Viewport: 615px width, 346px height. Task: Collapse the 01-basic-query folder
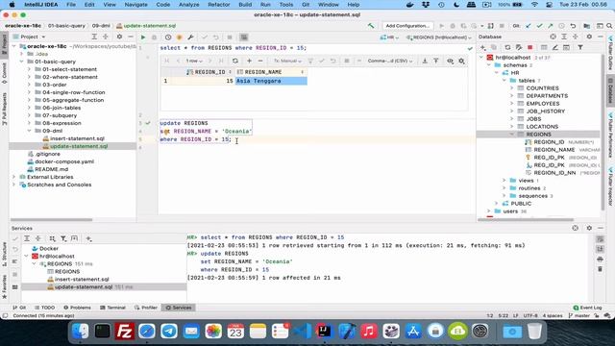pos(21,62)
